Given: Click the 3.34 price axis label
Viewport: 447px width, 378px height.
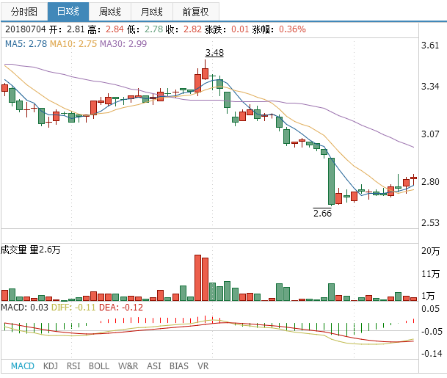Looking at the screenshot, I should click(x=430, y=86).
